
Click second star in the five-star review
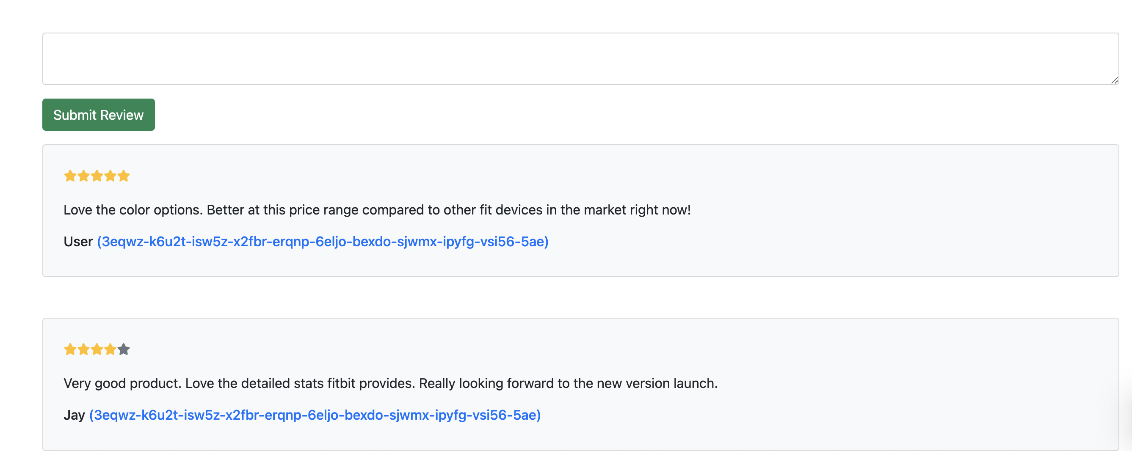click(x=83, y=176)
